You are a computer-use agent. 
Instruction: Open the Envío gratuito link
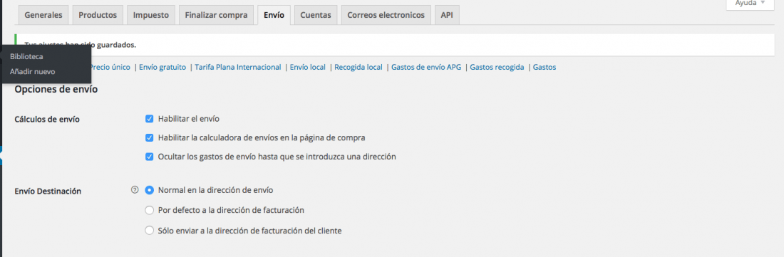(163, 67)
